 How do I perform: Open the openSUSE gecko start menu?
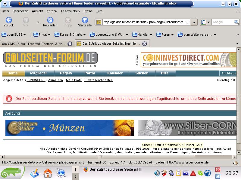tap(12, 173)
